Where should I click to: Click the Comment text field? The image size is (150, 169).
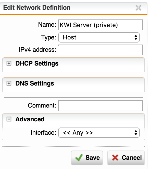point(101,106)
